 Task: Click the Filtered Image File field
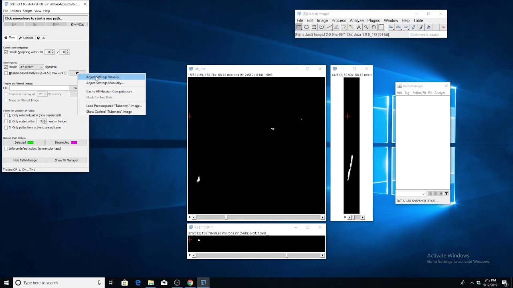39,88
